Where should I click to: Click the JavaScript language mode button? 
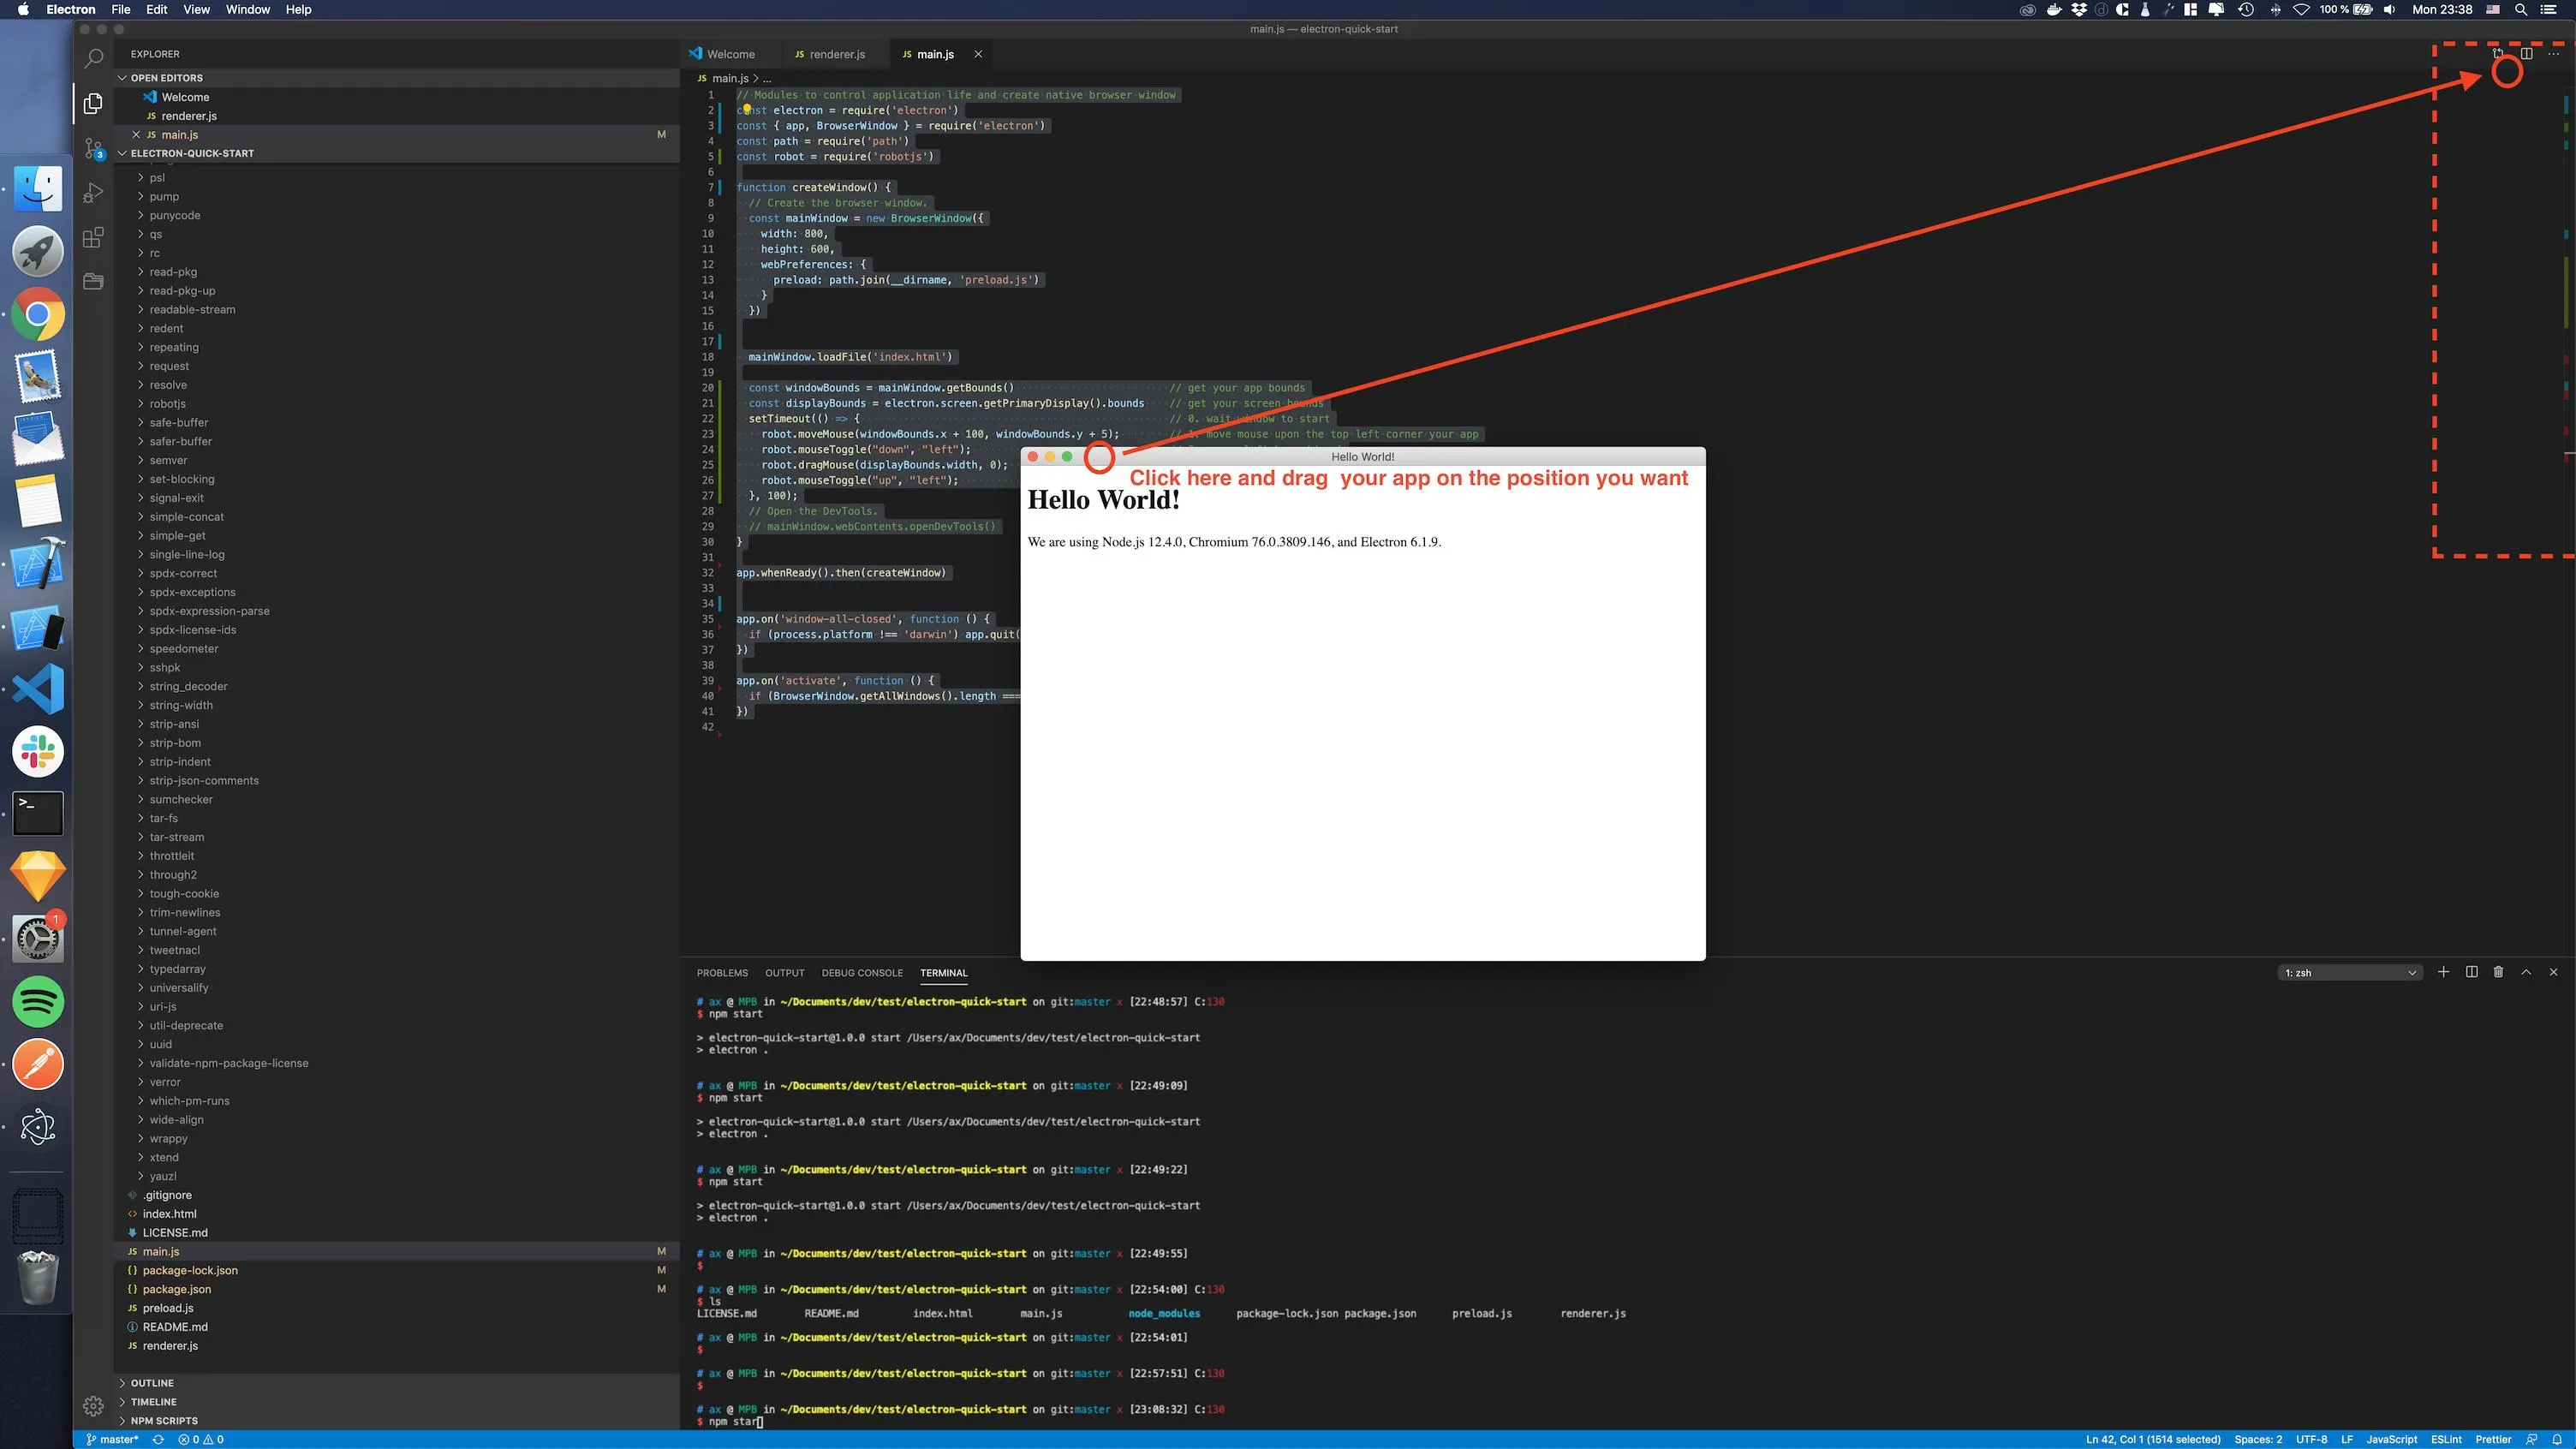click(2391, 1440)
